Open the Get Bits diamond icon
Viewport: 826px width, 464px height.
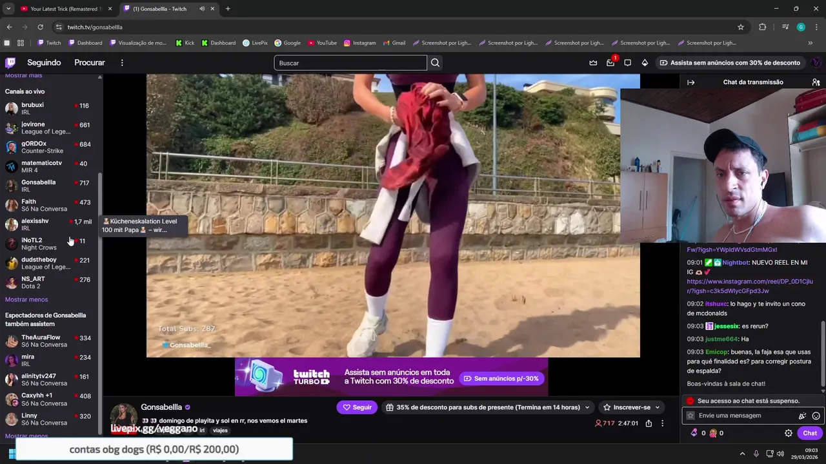pyautogui.click(x=645, y=63)
